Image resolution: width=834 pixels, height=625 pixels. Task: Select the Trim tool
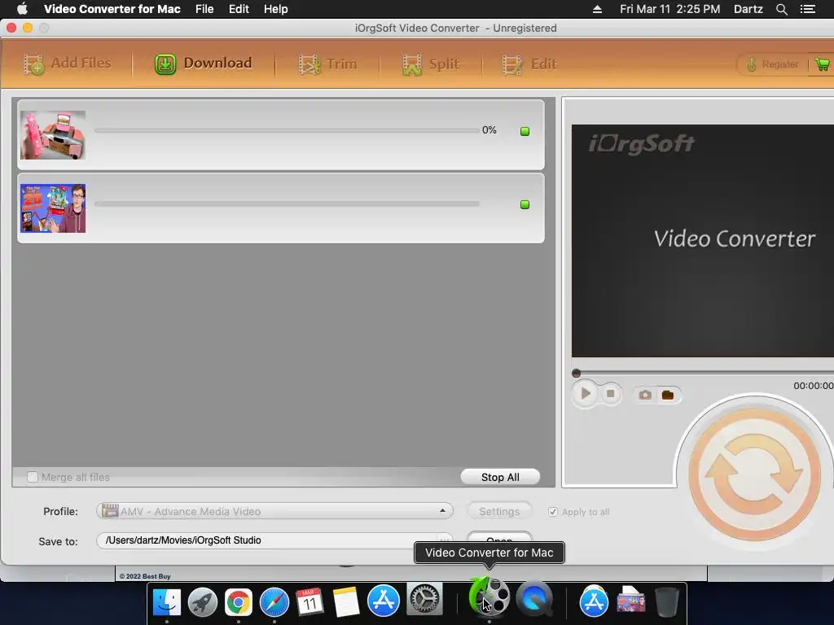point(327,64)
